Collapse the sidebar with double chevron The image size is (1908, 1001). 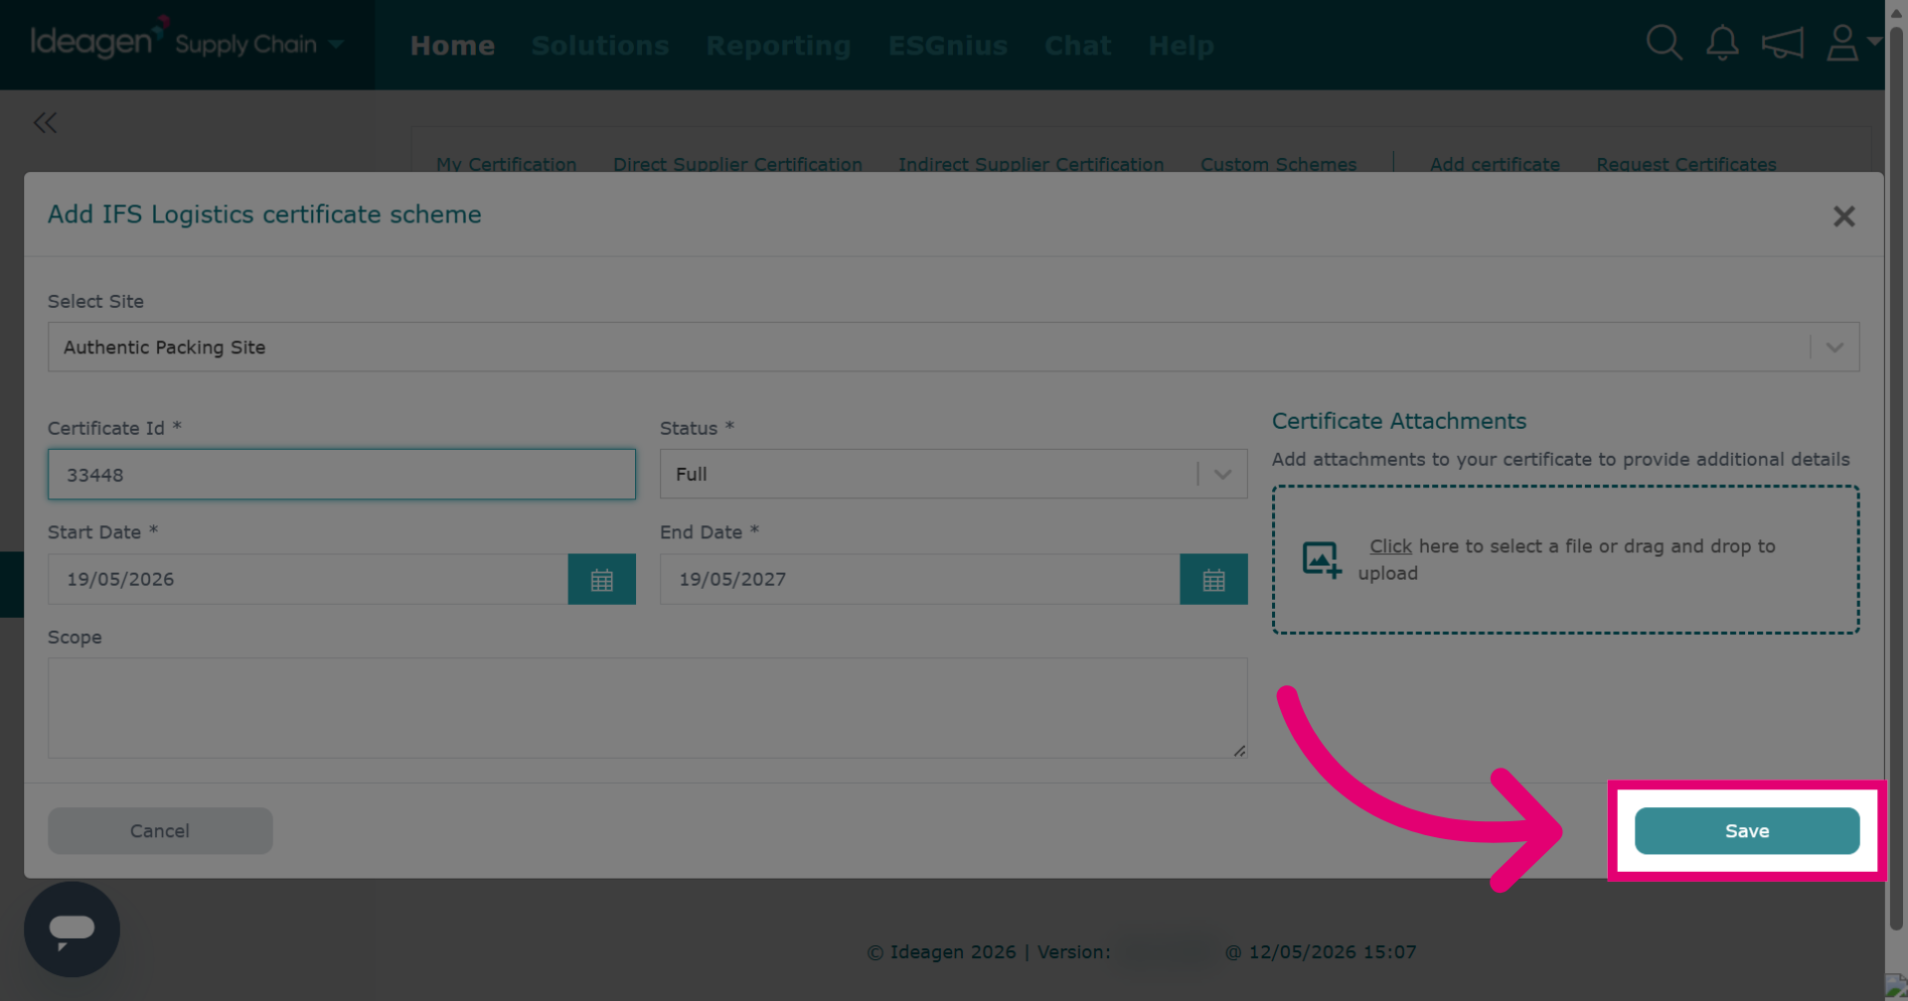(45, 122)
